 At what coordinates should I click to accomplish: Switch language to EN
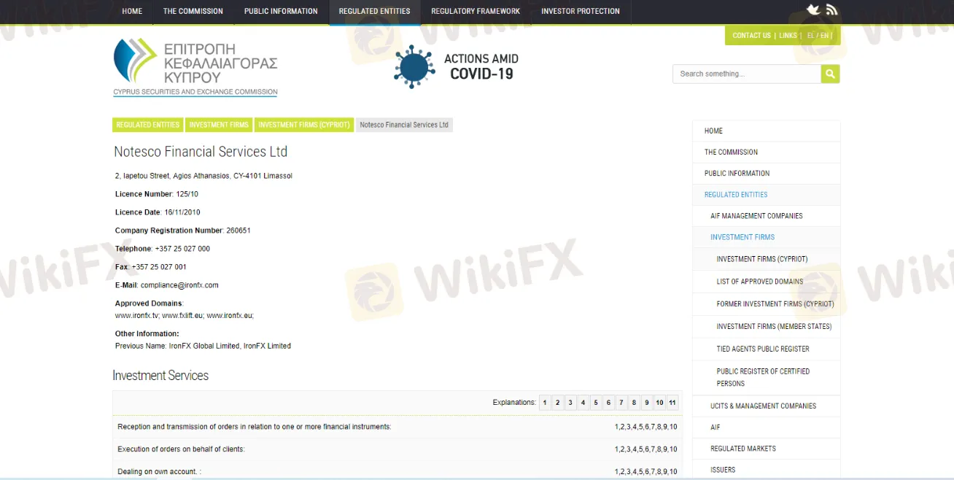(824, 36)
